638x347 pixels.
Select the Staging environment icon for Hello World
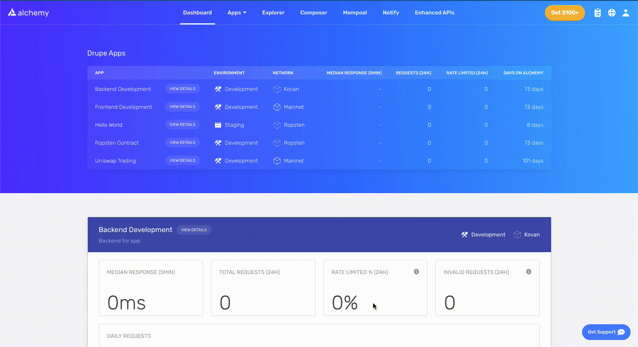coord(218,125)
